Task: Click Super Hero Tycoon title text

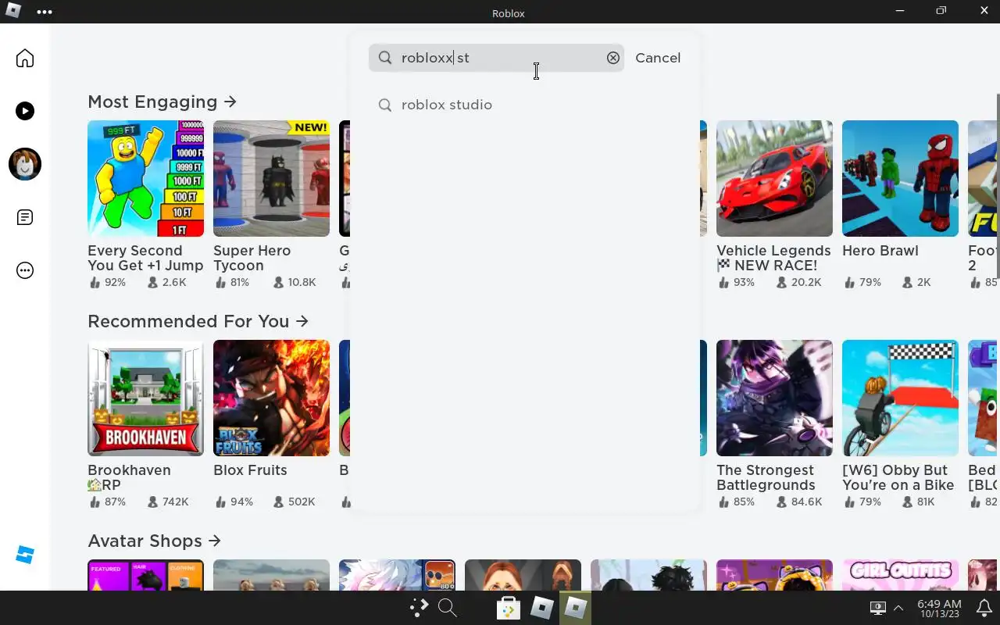Action: point(252,258)
